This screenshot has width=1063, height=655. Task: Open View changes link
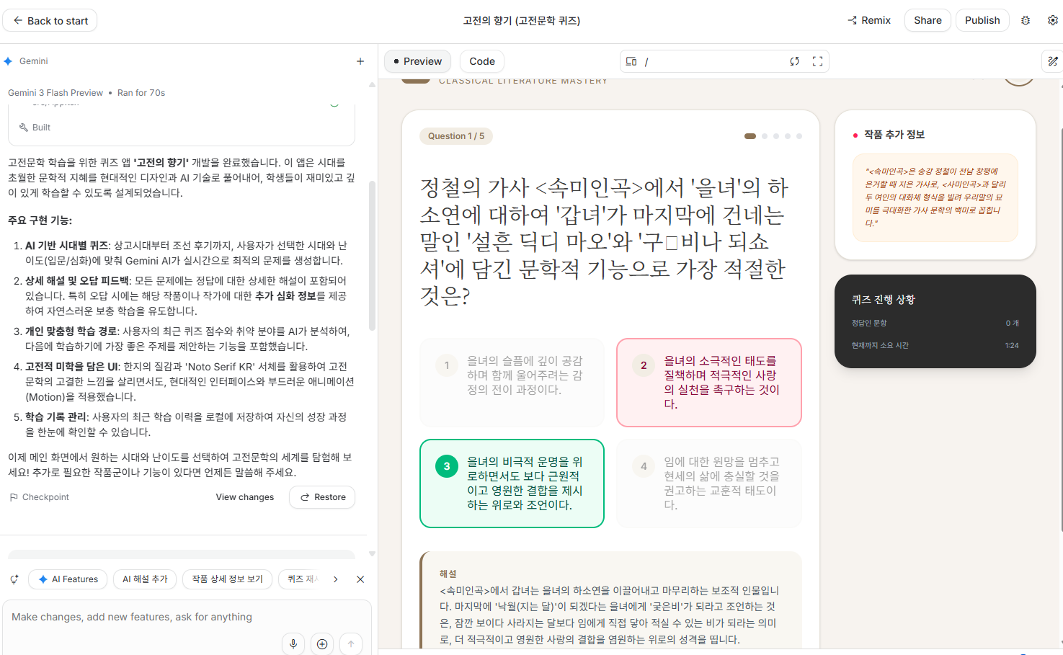245,497
